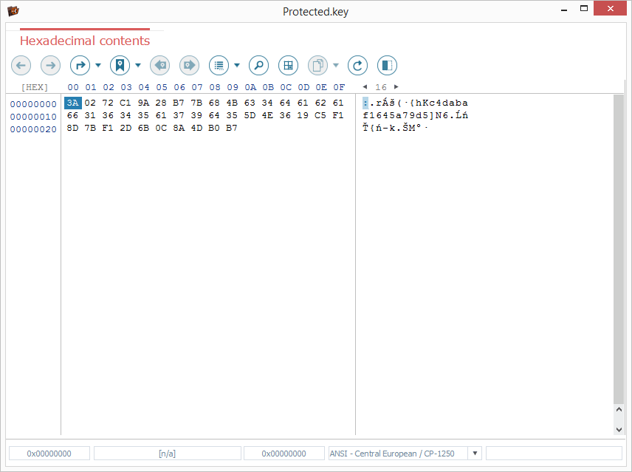Expand the bookmark dropdown arrow
632x472 pixels.
[138, 66]
